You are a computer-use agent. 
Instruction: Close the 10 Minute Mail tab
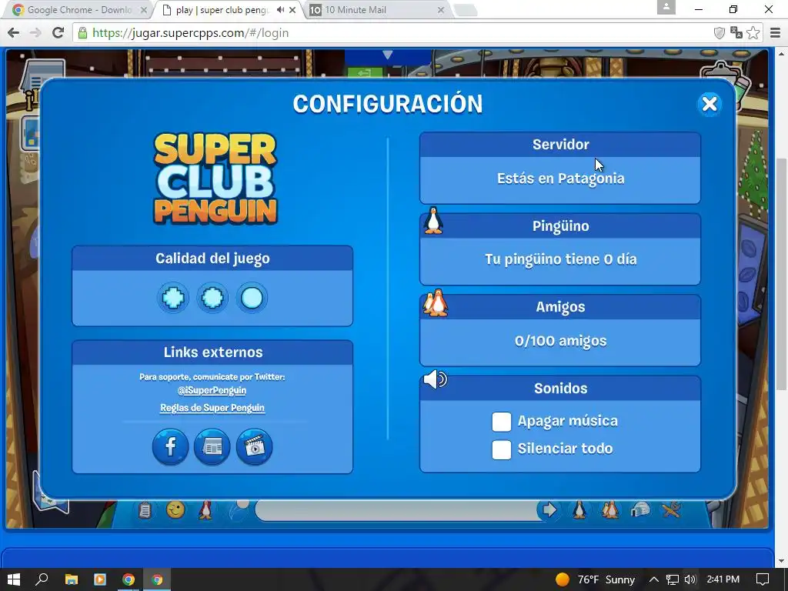click(x=441, y=9)
